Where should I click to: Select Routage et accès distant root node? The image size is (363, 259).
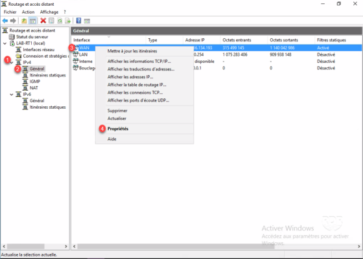click(x=32, y=30)
